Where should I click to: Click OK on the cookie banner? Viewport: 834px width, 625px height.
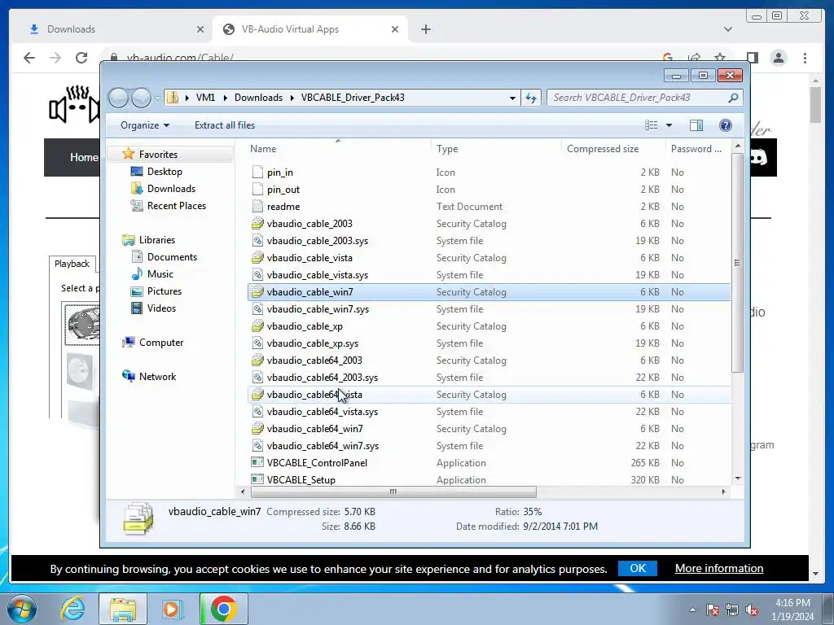coord(637,568)
